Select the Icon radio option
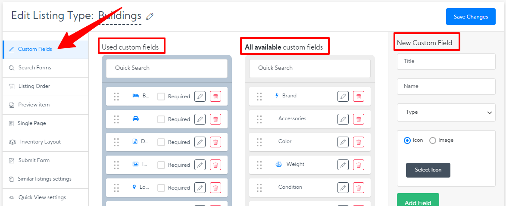The height and width of the screenshot is (206, 506). pos(407,140)
